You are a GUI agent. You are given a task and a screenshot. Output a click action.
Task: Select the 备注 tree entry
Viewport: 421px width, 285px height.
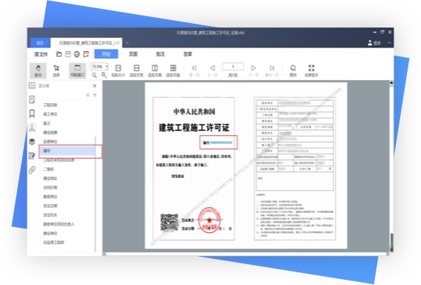(x=47, y=123)
